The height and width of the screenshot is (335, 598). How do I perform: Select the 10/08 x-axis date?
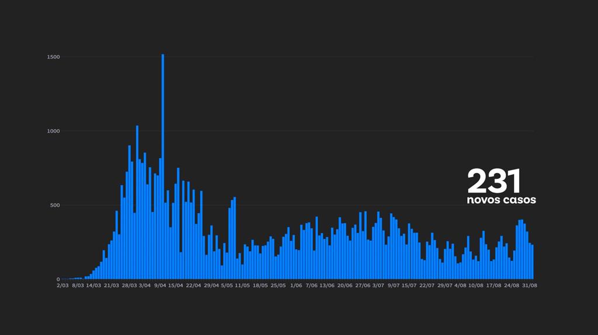476,286
